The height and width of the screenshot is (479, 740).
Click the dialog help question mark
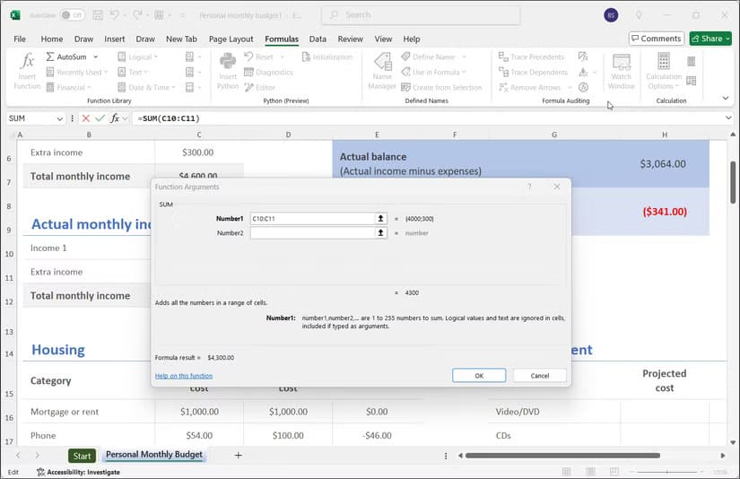coord(529,187)
